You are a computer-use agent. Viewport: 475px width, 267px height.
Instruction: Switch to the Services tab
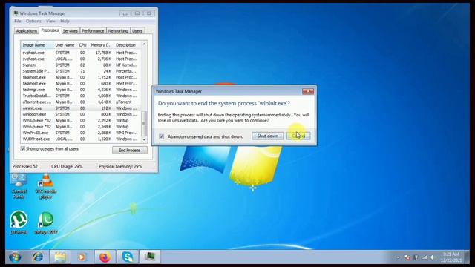(x=71, y=31)
